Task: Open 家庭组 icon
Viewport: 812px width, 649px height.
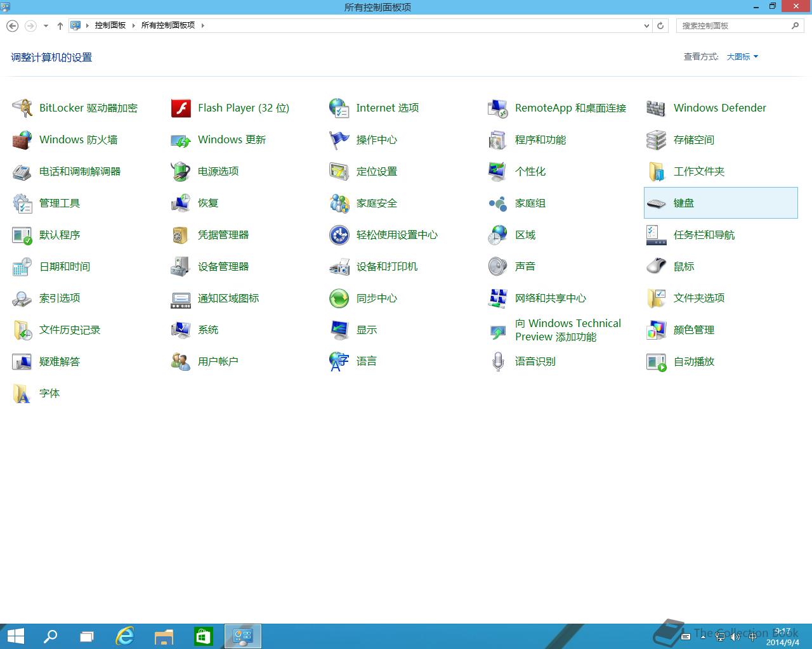Action: pos(498,203)
